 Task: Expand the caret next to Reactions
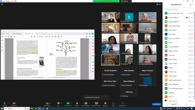click(x=108, y=103)
